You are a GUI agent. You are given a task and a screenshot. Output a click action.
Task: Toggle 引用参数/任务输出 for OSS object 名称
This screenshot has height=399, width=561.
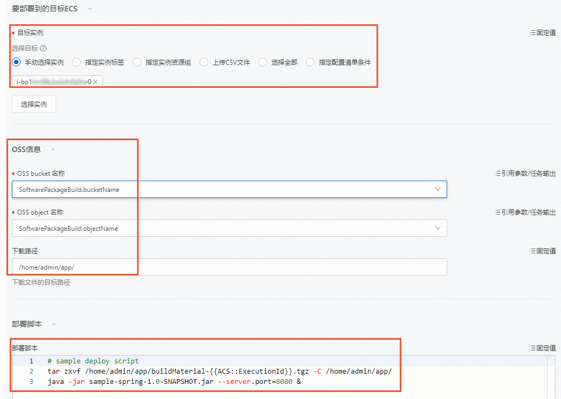(x=525, y=212)
